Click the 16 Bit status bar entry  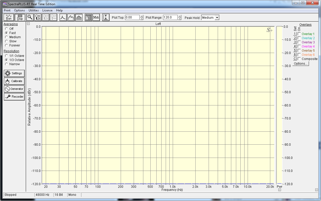click(60, 195)
